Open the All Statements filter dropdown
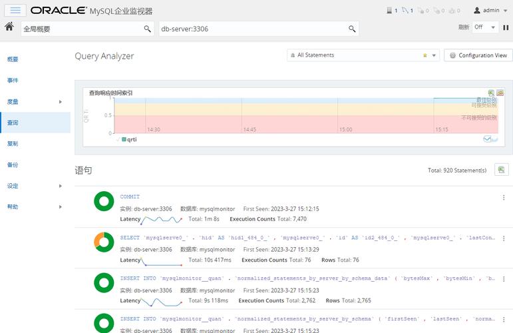Screen dimensions: 513x333 [x=434, y=55]
